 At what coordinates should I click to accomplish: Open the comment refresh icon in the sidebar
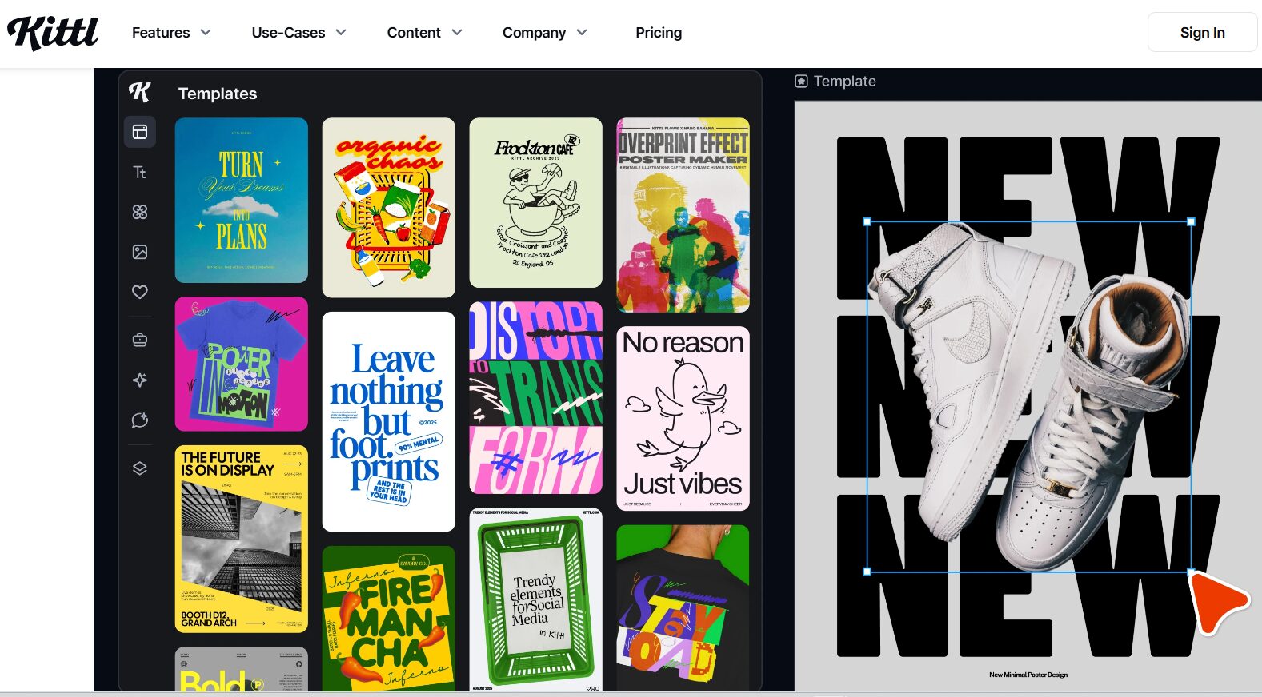pos(140,420)
